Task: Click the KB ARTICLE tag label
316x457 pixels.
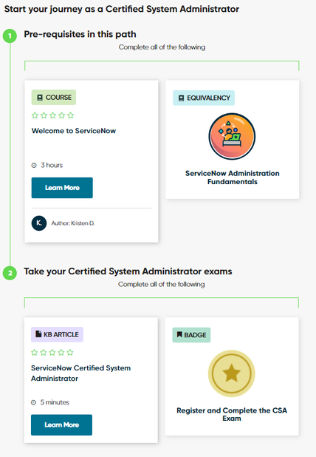Action: tap(57, 334)
